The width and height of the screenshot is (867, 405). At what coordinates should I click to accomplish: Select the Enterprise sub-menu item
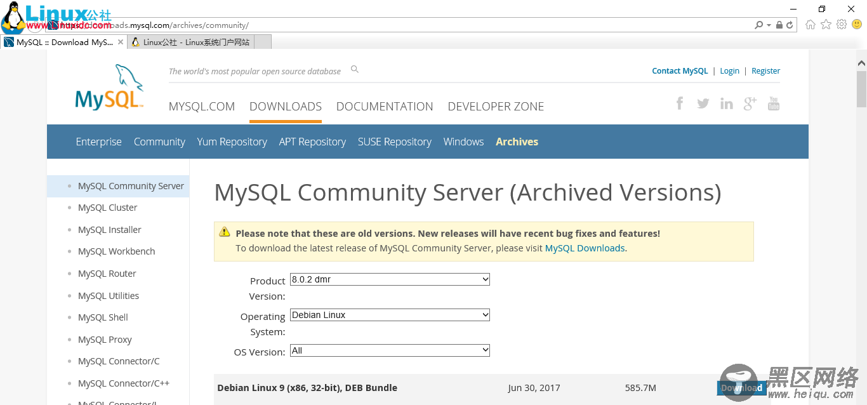tap(98, 142)
